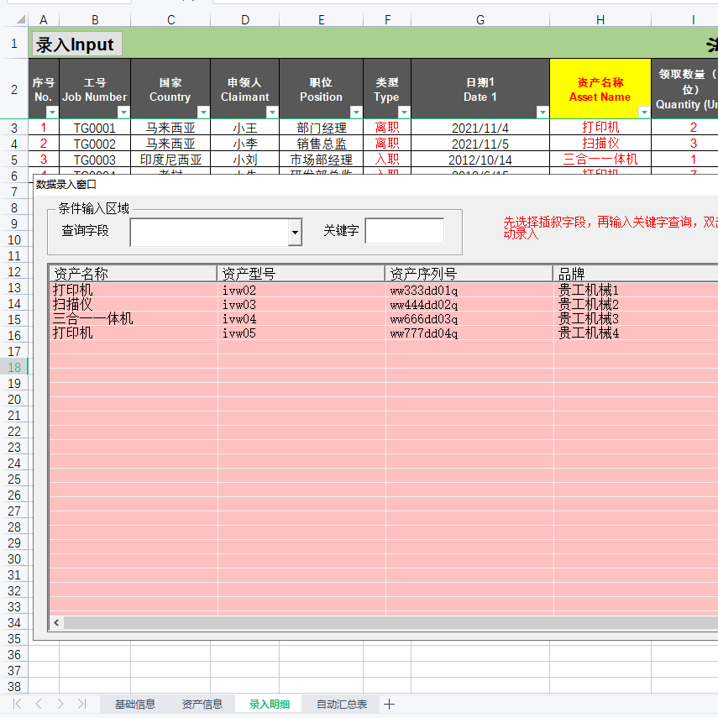Add a new sheet with plus icon
The width and height of the screenshot is (718, 718).
[389, 705]
